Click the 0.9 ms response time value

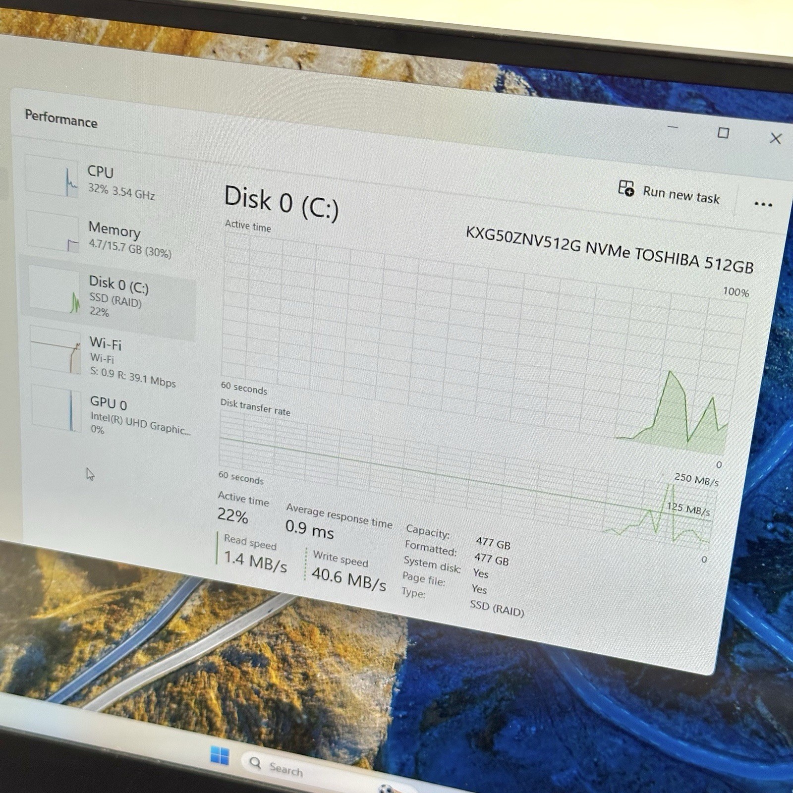pos(310,529)
